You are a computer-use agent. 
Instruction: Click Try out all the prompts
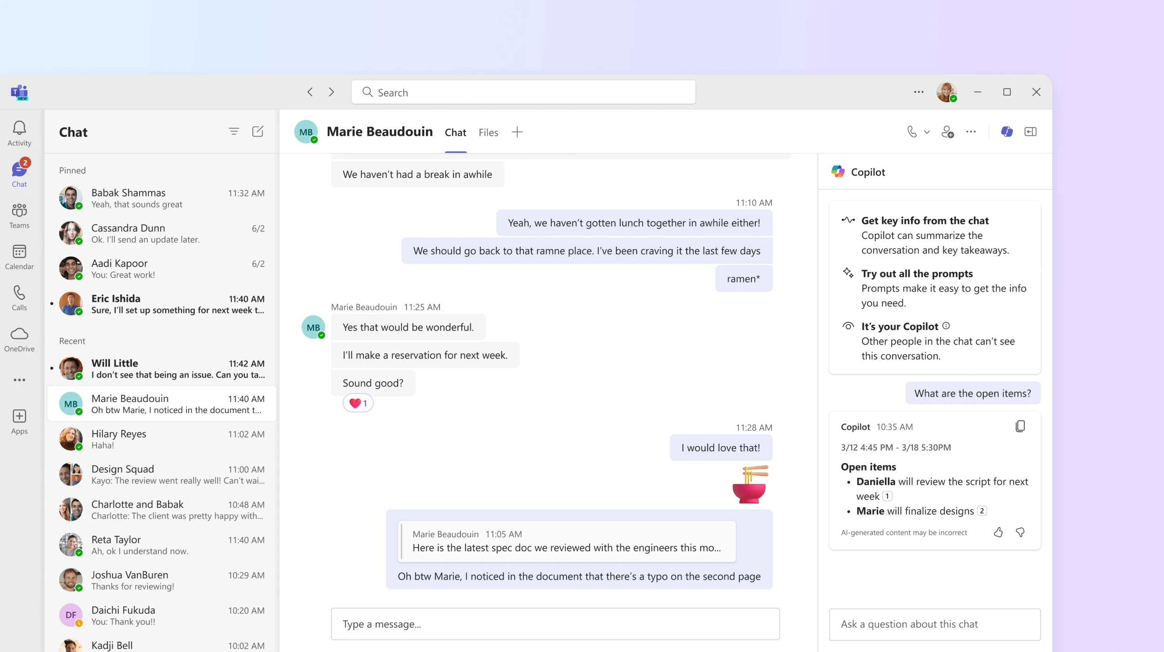[917, 273]
